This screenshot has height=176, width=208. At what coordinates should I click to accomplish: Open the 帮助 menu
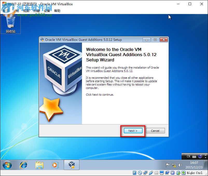[57, 11]
